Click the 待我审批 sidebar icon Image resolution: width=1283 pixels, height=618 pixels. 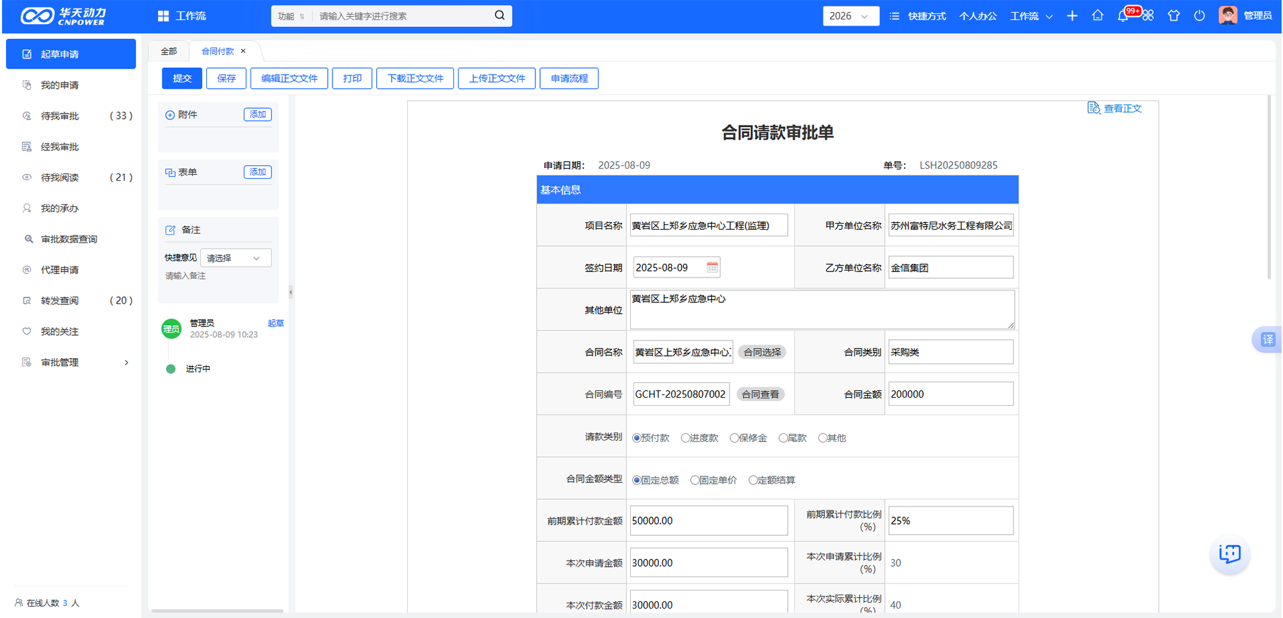coord(27,116)
